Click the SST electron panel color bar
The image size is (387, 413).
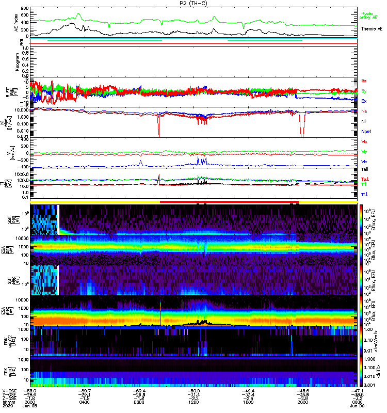pyautogui.click(x=361, y=280)
